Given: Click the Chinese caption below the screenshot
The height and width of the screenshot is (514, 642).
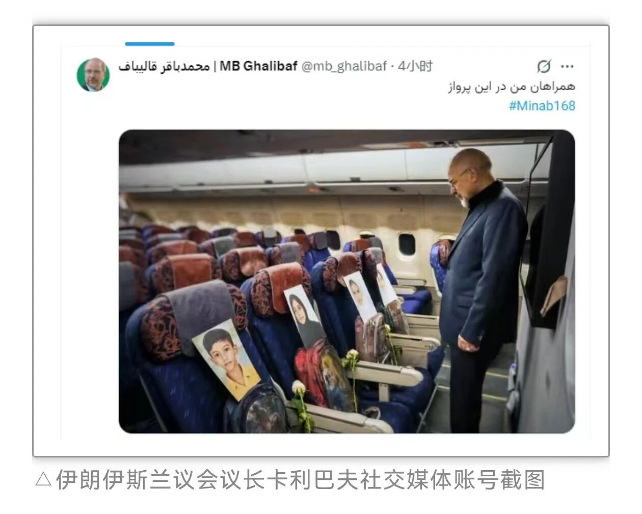Looking at the screenshot, I should click(x=301, y=480).
